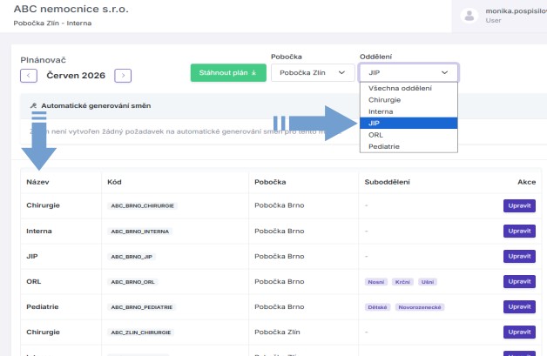Click Upravit for ABC_BRNO_CHIRURGIE row

click(x=519, y=205)
